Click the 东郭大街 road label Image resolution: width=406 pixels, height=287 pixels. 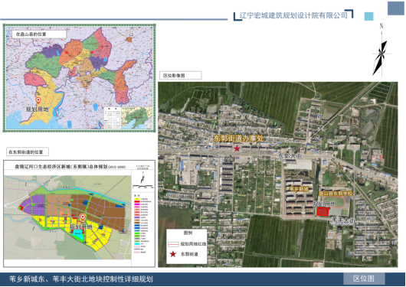(290, 156)
